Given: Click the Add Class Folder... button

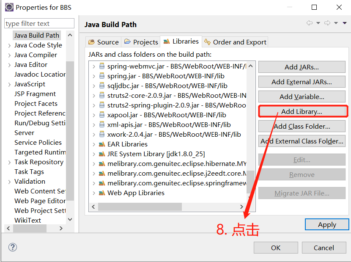Looking at the screenshot, I should (x=302, y=126).
